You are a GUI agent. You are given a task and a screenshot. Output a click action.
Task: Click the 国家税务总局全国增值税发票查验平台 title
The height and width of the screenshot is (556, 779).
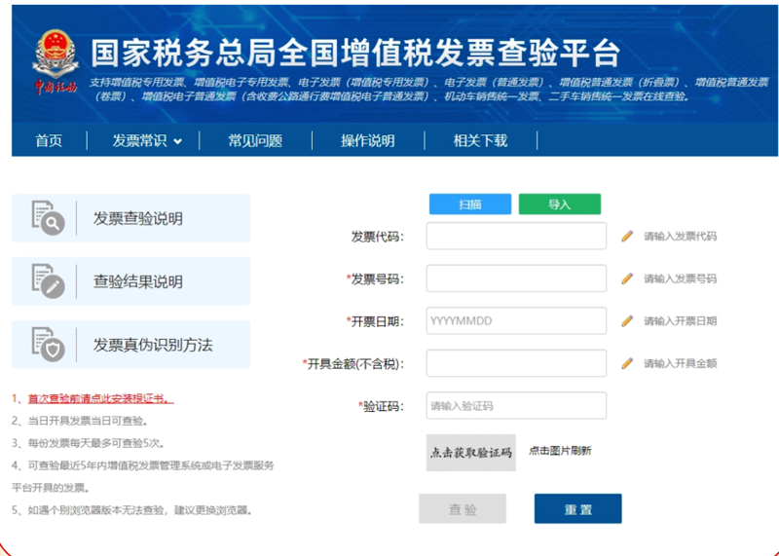pyautogui.click(x=355, y=53)
